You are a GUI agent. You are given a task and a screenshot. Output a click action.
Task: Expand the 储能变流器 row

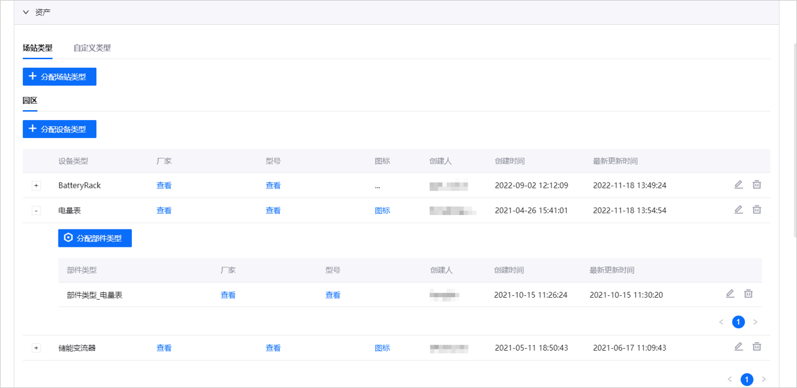(x=36, y=348)
